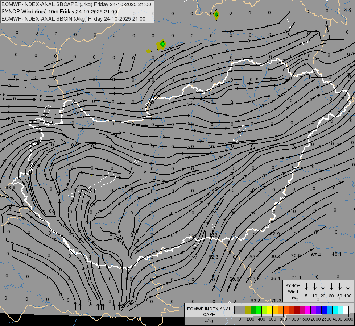This screenshot has height=326, width=355.
Task: Select the bright magenta CAPE scale swatch
Action: [308, 310]
